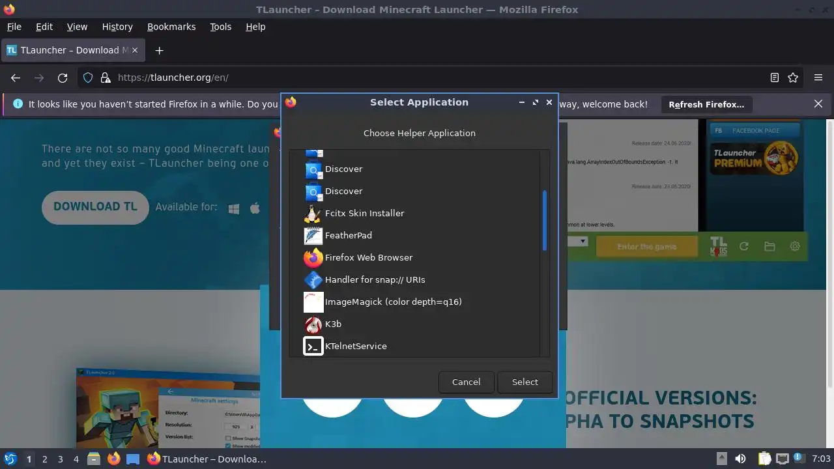Viewport: 834px width, 469px height.
Task: Open the FACEBOOK PAGE link
Action: pyautogui.click(x=755, y=130)
